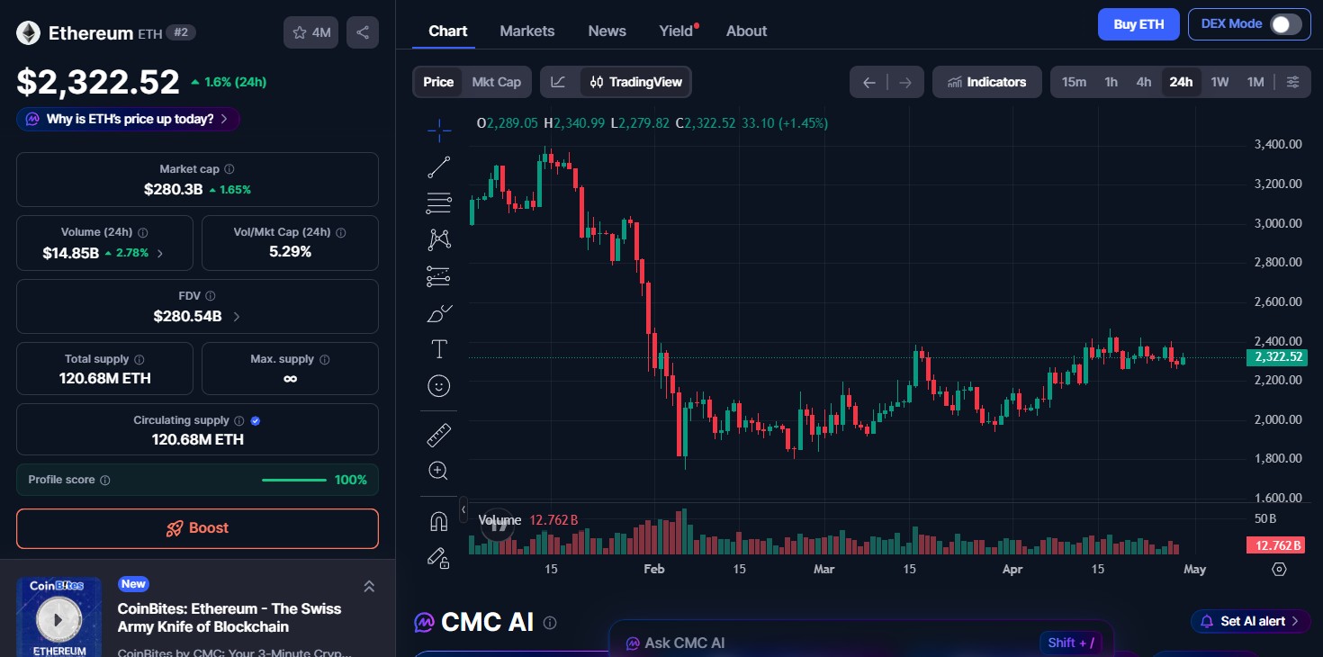Viewport: 1323px width, 657px height.
Task: Open the XABCD pattern tool
Action: point(438,238)
